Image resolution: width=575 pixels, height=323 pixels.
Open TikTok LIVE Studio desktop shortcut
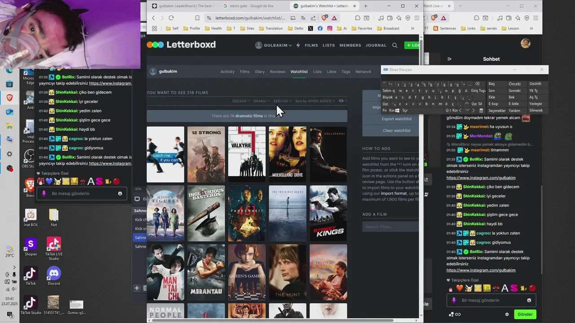point(54,249)
